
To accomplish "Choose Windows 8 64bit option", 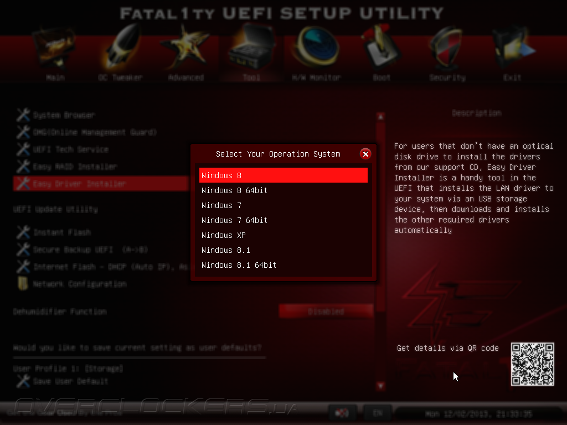I will click(283, 190).
